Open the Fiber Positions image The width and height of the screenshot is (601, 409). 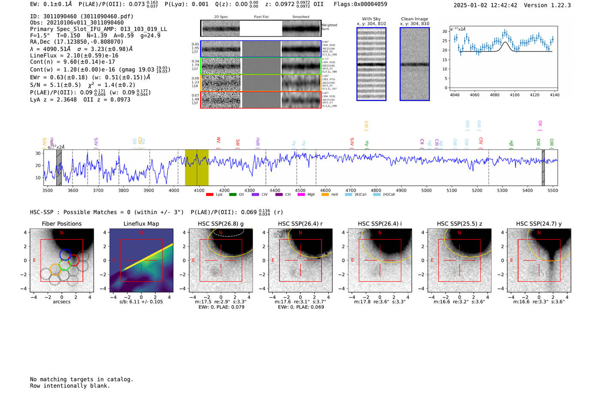pyautogui.click(x=62, y=260)
